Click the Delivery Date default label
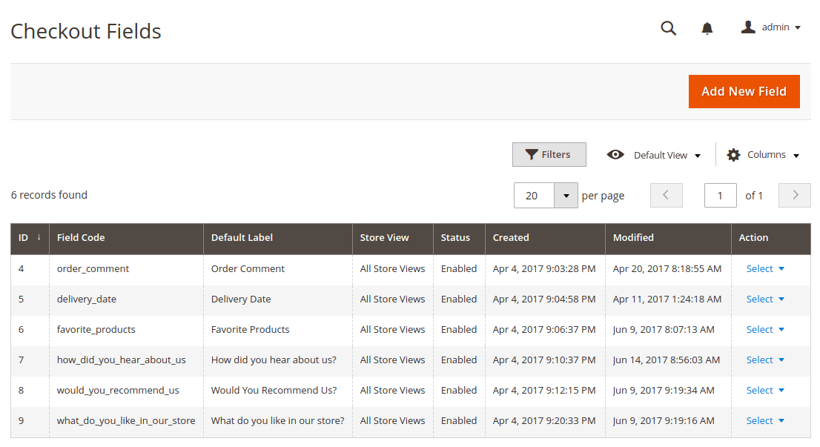This screenshot has width=820, height=447. [x=241, y=299]
